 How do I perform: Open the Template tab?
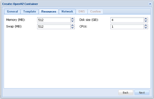pyautogui.click(x=30, y=12)
